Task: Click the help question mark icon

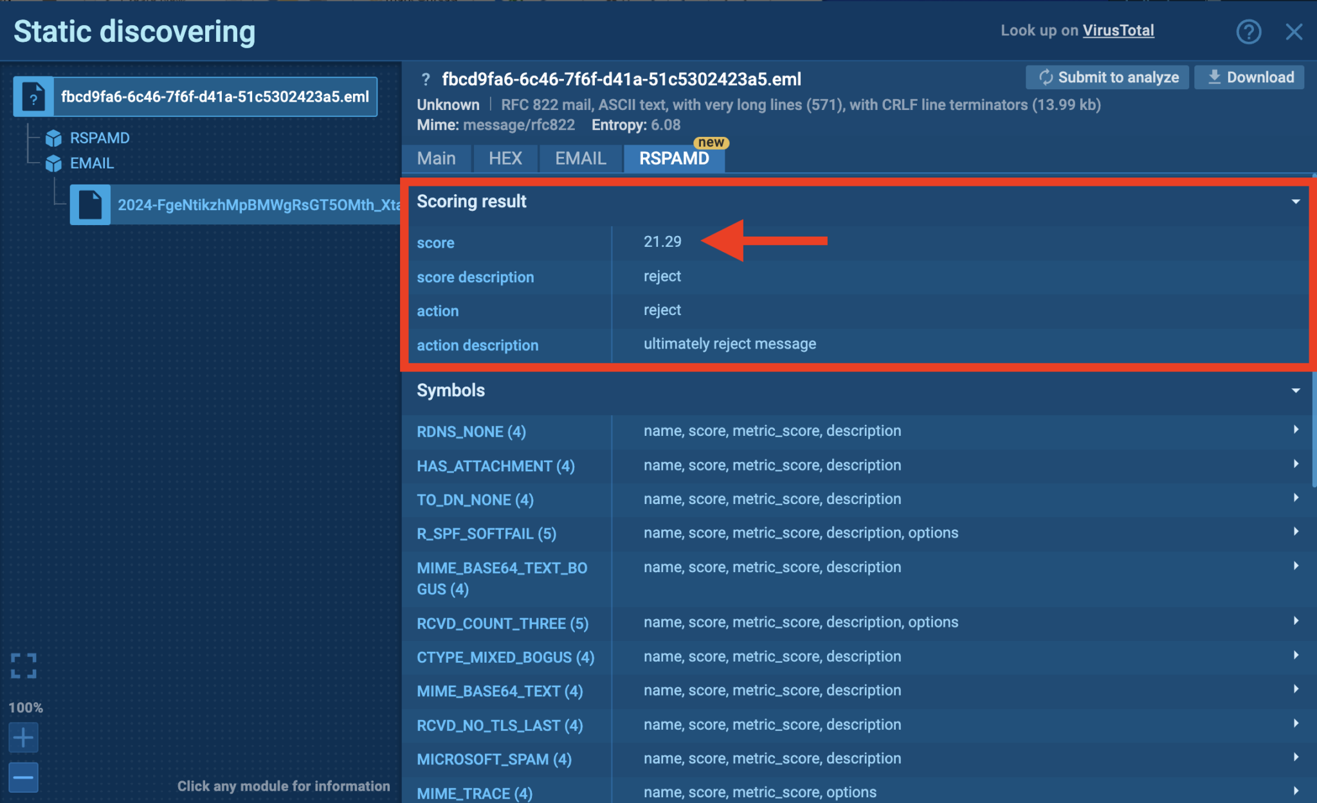Action: [1248, 32]
